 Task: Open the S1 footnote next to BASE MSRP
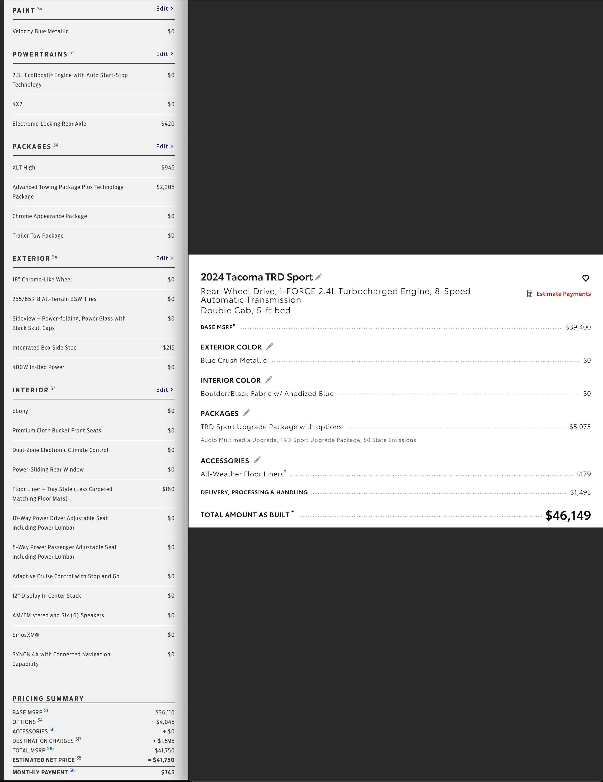[46, 710]
